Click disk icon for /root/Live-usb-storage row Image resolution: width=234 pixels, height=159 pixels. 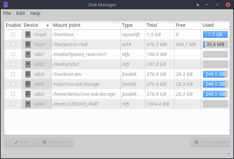tap(28, 84)
